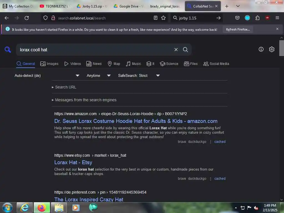Open the extensions puzzle icon
Viewport: 284px width, 213px height.
pyautogui.click(x=257, y=18)
